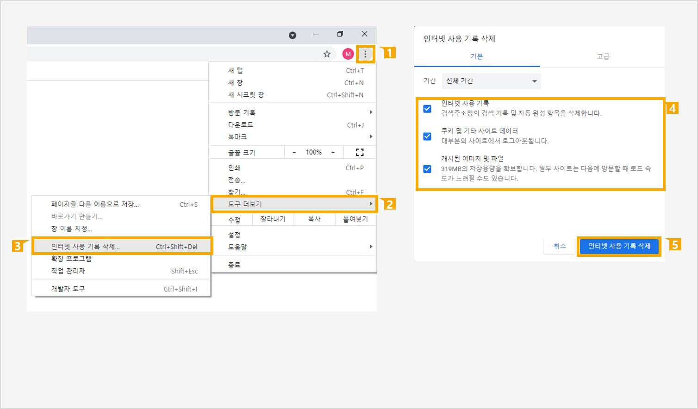The height and width of the screenshot is (409, 698).
Task: Click the fullscreen icon in zoom row
Action: 360,152
